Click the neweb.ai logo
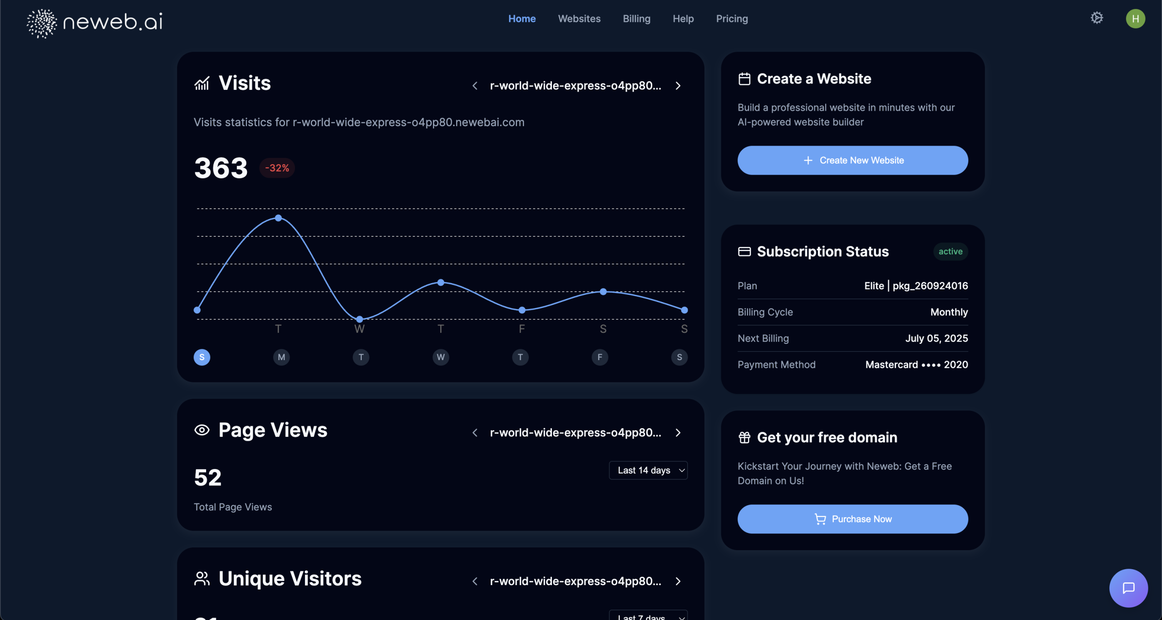The image size is (1162, 620). [94, 22]
